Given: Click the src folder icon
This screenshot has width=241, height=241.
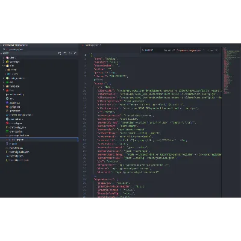Looking at the screenshot, I should pyautogui.click(x=7, y=82).
